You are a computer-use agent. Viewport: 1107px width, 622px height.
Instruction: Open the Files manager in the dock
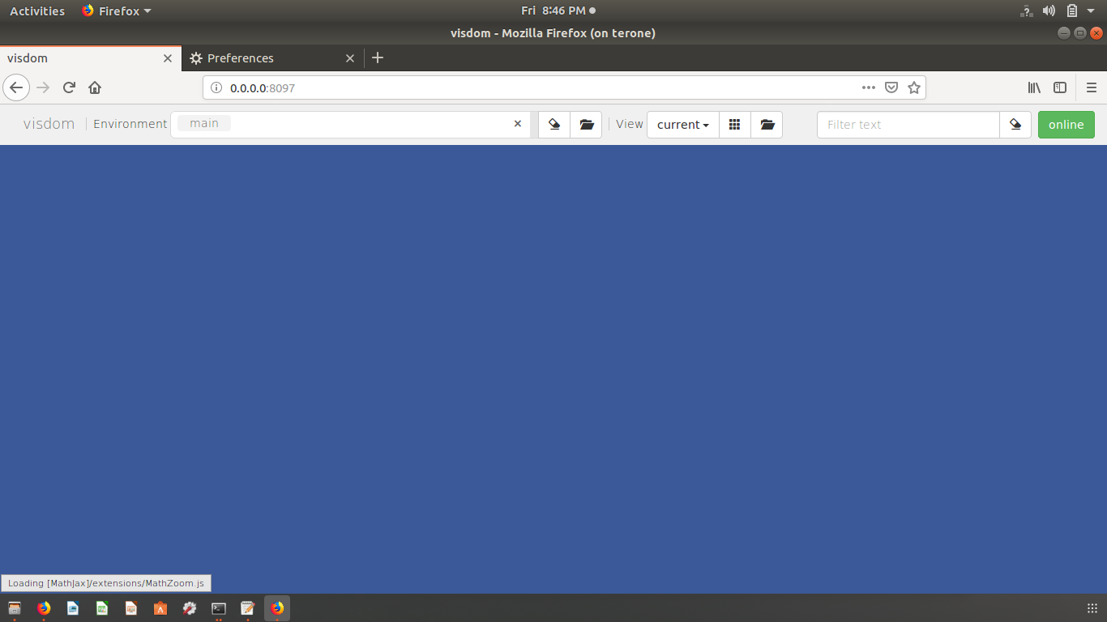pyautogui.click(x=15, y=608)
